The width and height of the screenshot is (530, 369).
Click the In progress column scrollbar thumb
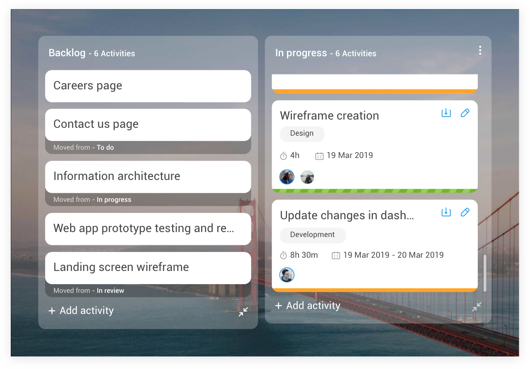point(485,273)
